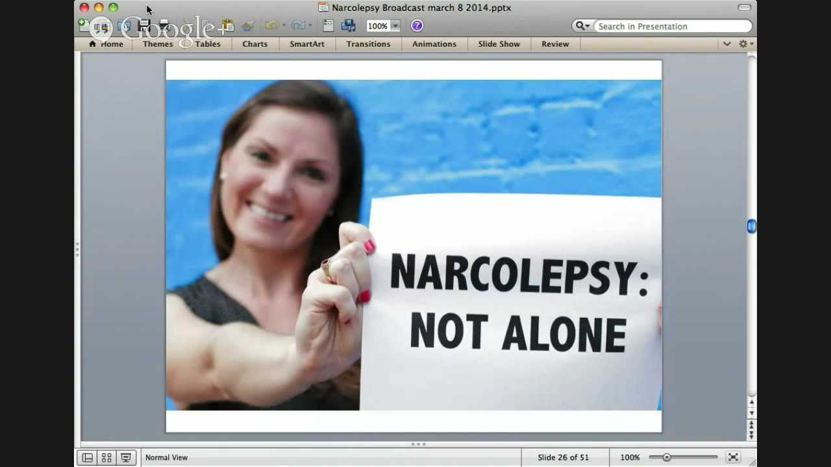Click the 'Normal View' status bar label
This screenshot has width=831, height=467.
click(x=166, y=457)
